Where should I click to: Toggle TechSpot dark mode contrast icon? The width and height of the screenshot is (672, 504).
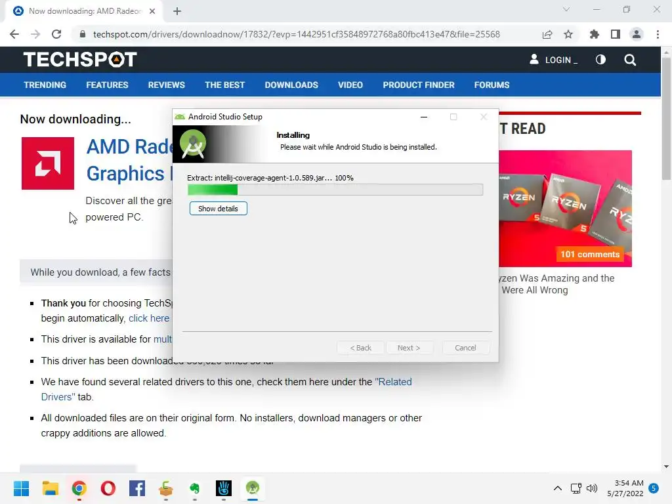click(x=600, y=60)
